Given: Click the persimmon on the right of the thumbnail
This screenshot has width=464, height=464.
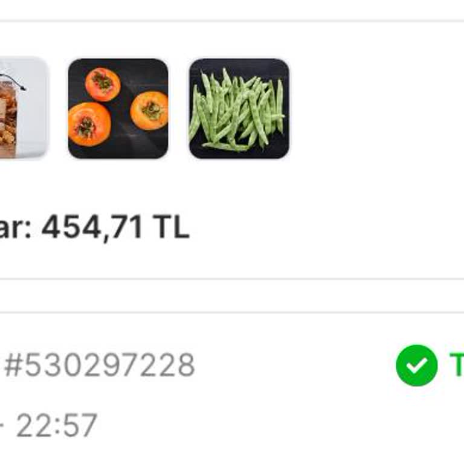Looking at the screenshot, I should pyautogui.click(x=149, y=111).
